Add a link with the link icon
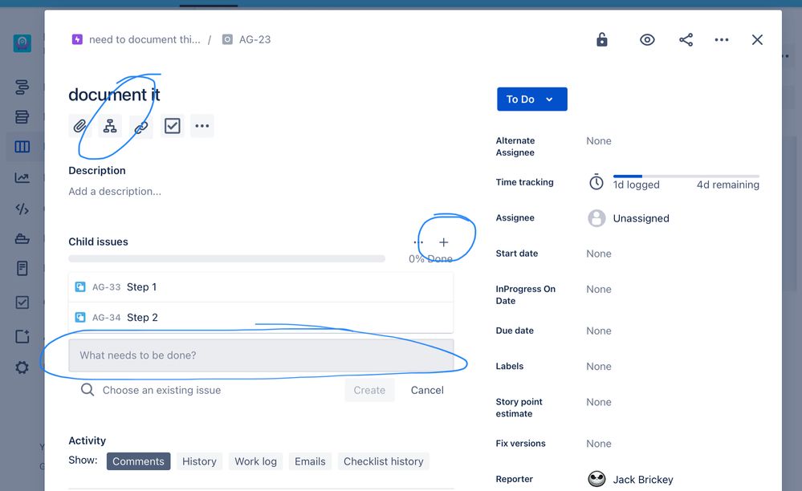 pyautogui.click(x=140, y=125)
